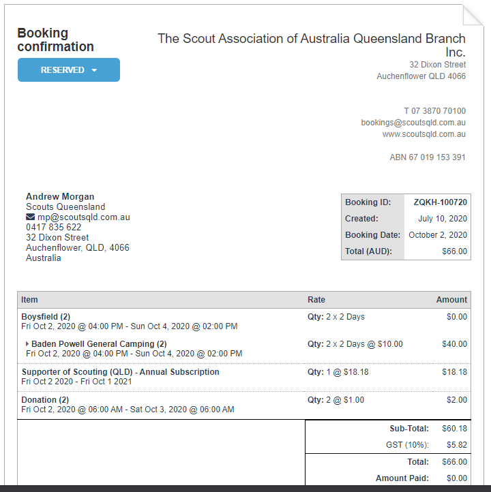491x492 pixels.
Task: Click the Created date July 10, 2020
Action: coord(443,219)
